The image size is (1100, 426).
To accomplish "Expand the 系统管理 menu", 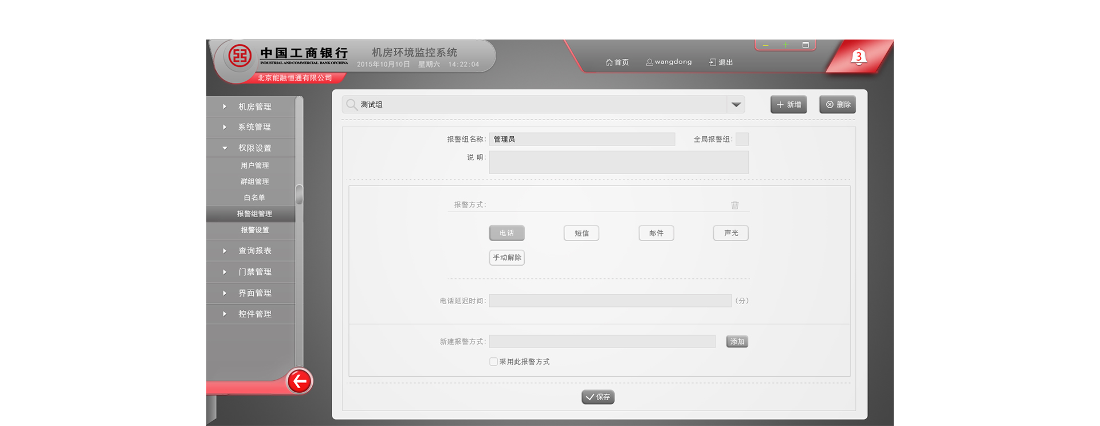I will pos(251,127).
